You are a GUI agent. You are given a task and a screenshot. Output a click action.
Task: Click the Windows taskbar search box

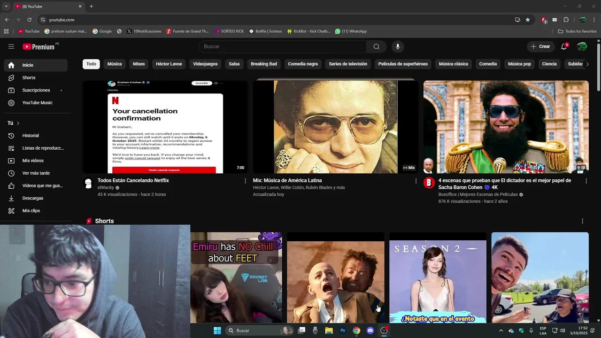(x=260, y=330)
